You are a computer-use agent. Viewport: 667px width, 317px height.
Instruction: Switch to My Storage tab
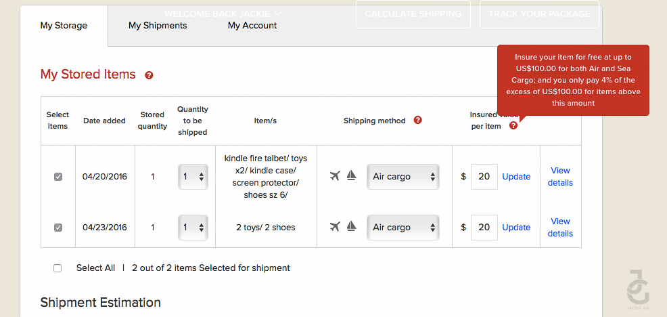64,26
